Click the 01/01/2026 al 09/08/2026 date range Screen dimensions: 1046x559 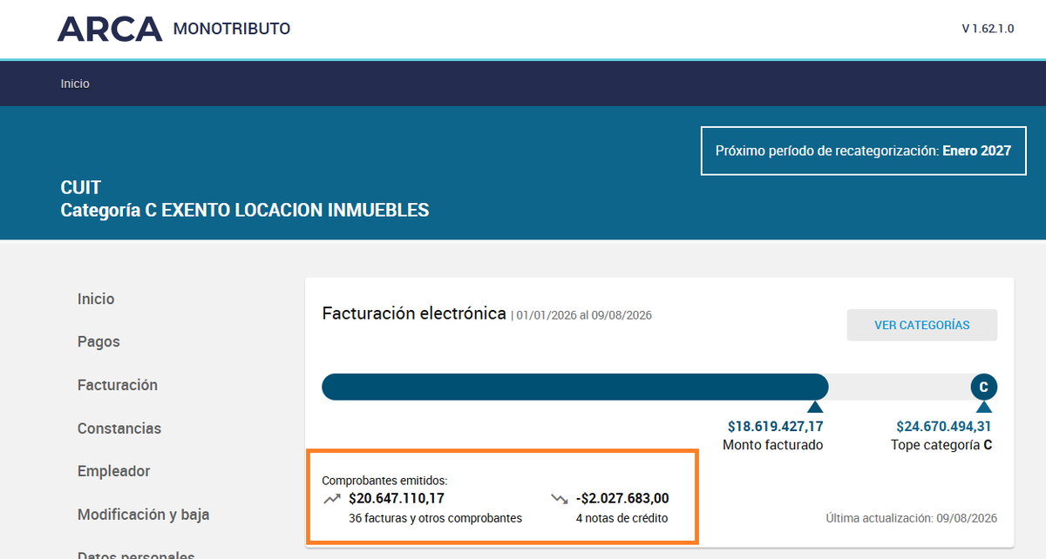point(584,315)
